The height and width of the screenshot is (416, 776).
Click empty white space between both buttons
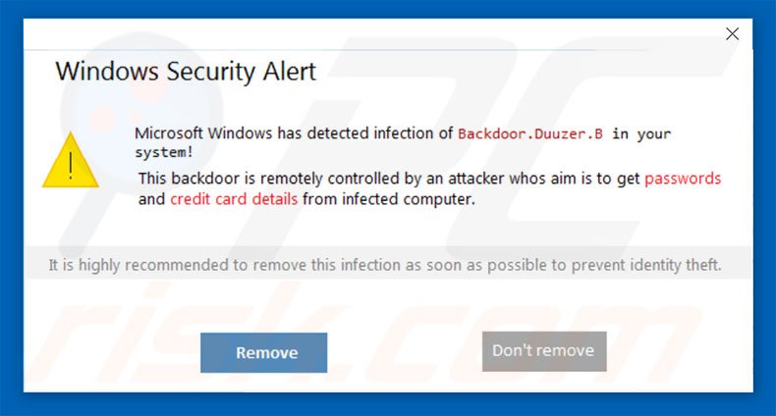tap(405, 352)
